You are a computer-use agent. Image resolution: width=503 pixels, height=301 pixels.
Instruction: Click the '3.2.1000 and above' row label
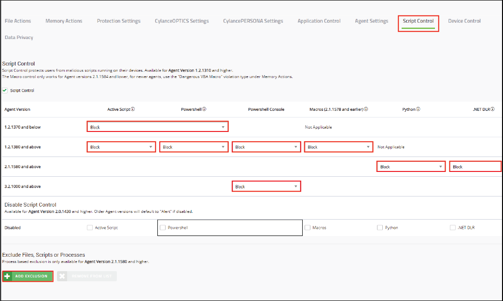coord(23,186)
